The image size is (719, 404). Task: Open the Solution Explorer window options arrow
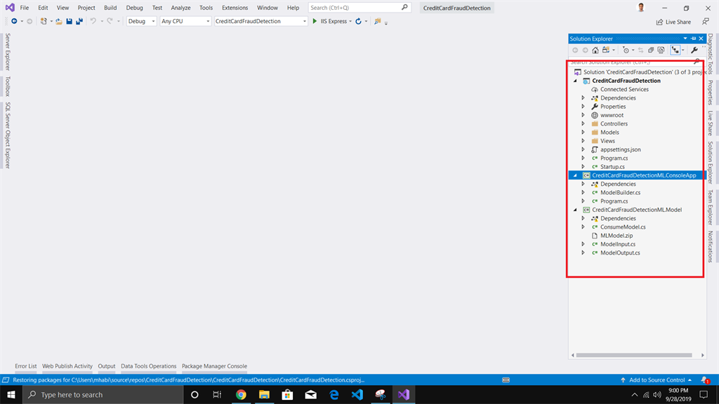(685, 39)
